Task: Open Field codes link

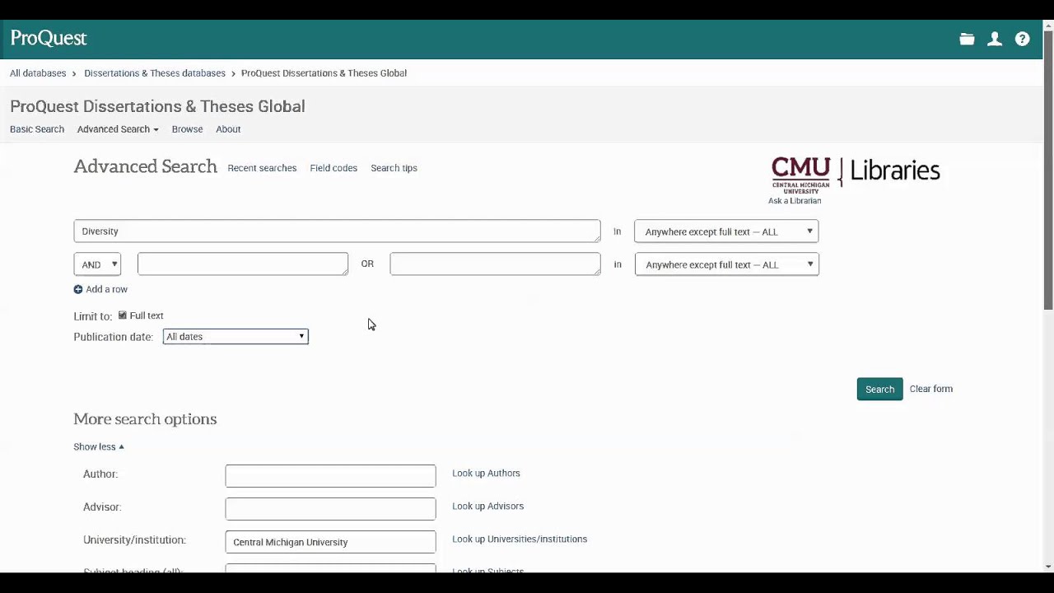Action: [x=333, y=168]
